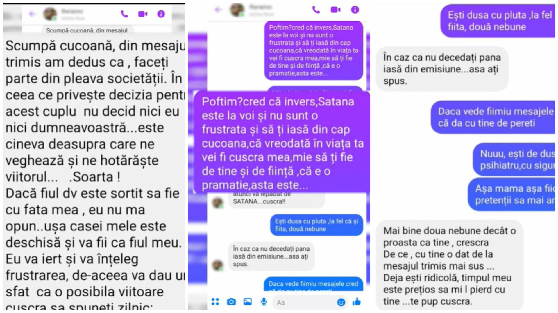Tap the 'Scumpă cucoană, din mesajul' preview under left header

(87, 30)
